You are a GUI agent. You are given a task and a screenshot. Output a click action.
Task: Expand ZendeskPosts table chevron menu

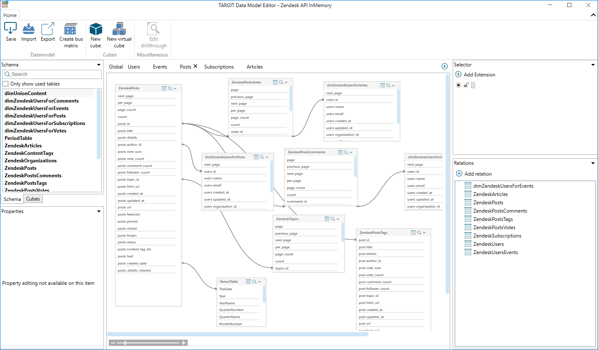pyautogui.click(x=175, y=88)
